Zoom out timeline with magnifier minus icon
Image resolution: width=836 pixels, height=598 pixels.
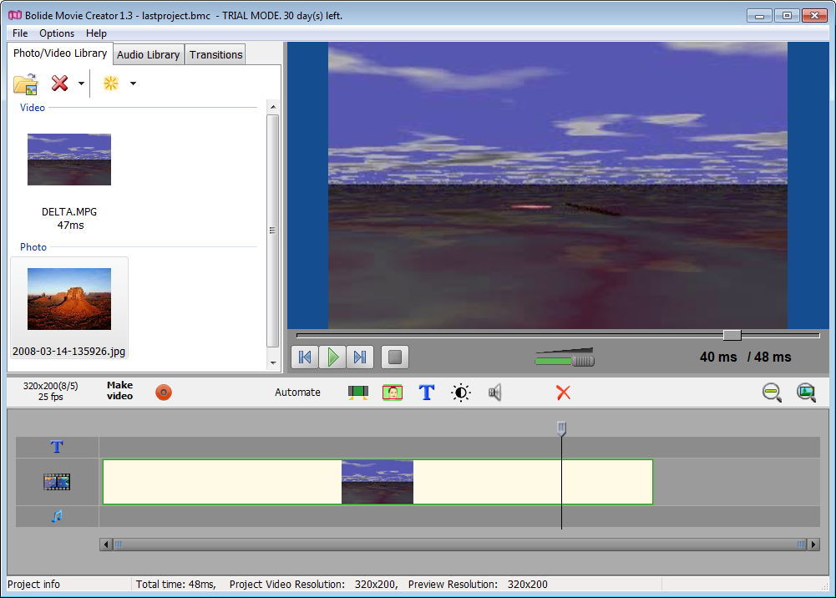coord(772,393)
